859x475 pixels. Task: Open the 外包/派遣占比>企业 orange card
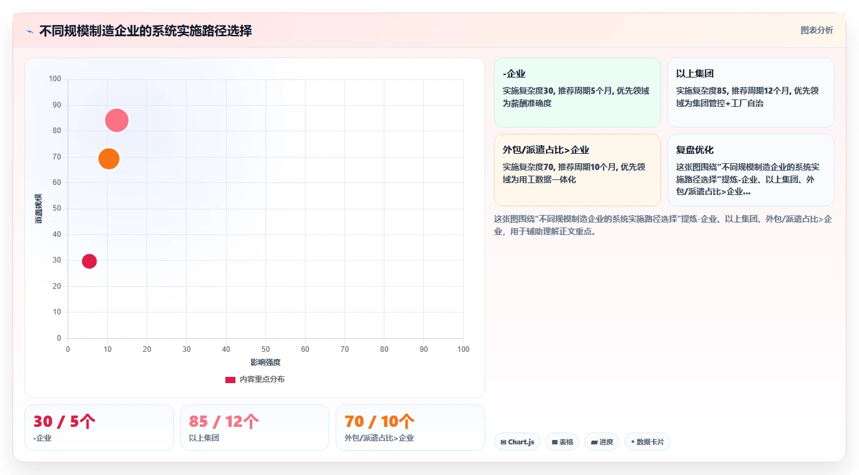tap(577, 169)
